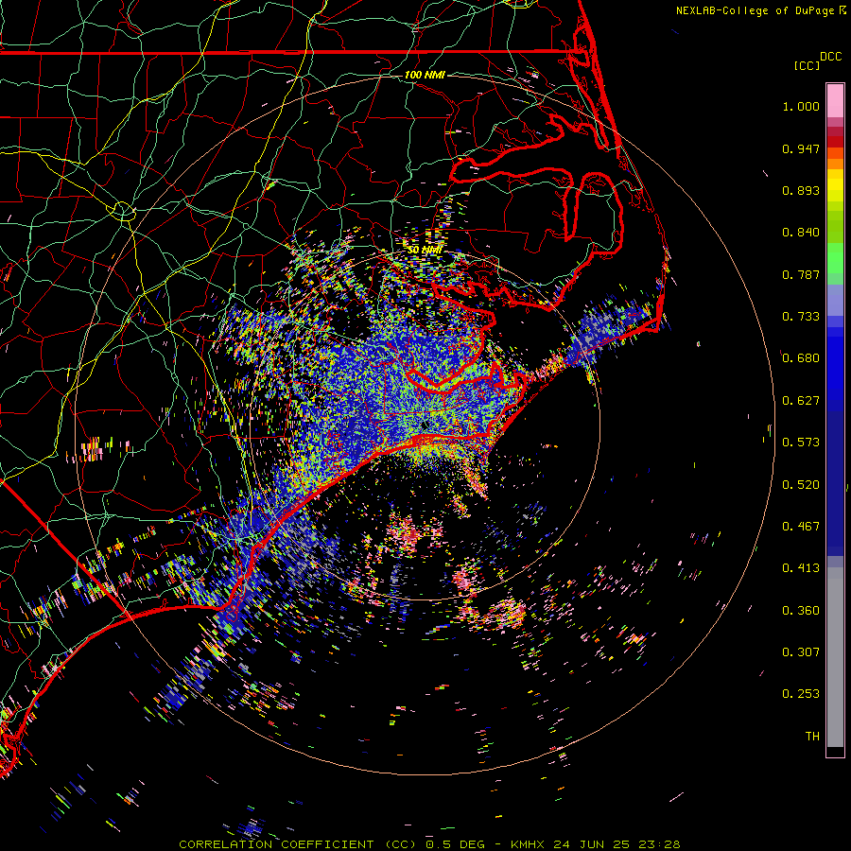Click the 0.573 scale value
The width and height of the screenshot is (851, 851).
tap(801, 443)
